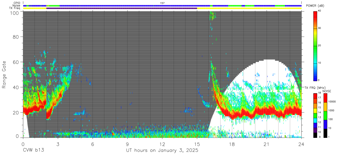
Task: Click the cyan segment of TX FRQ color bar
Action: (x=315, y=121)
